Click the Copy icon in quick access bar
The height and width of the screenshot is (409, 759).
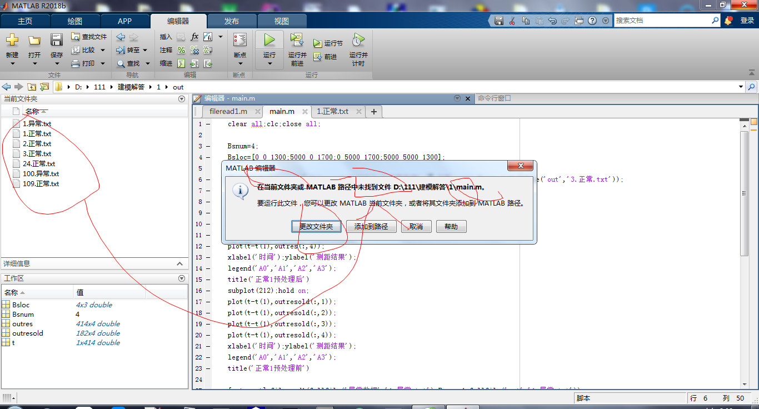(x=525, y=21)
